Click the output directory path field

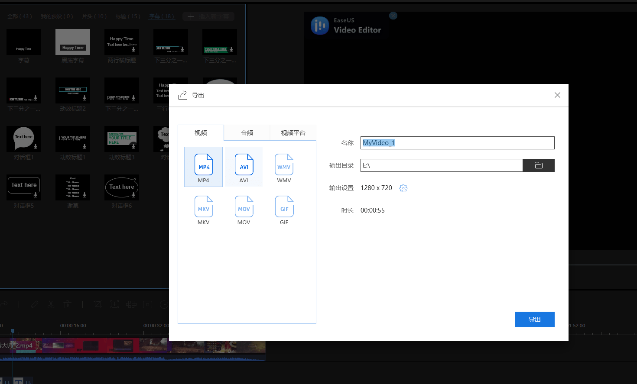pyautogui.click(x=441, y=165)
